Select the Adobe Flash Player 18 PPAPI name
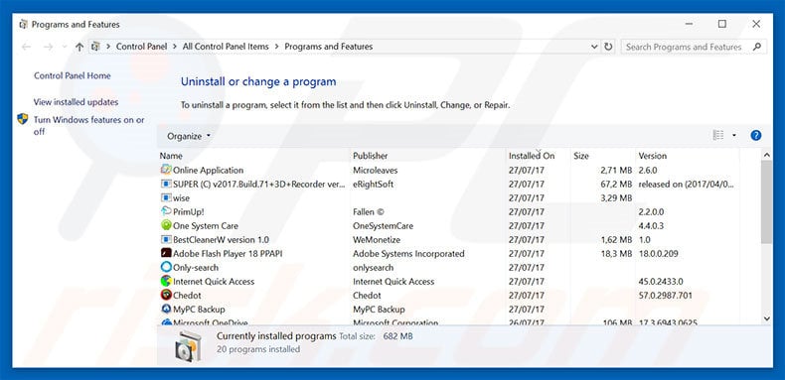This screenshot has height=380, width=785. tap(228, 254)
